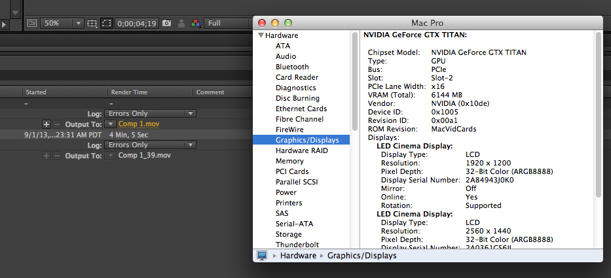Click the computer icon in the path bar
611x278 pixels.
click(x=262, y=256)
